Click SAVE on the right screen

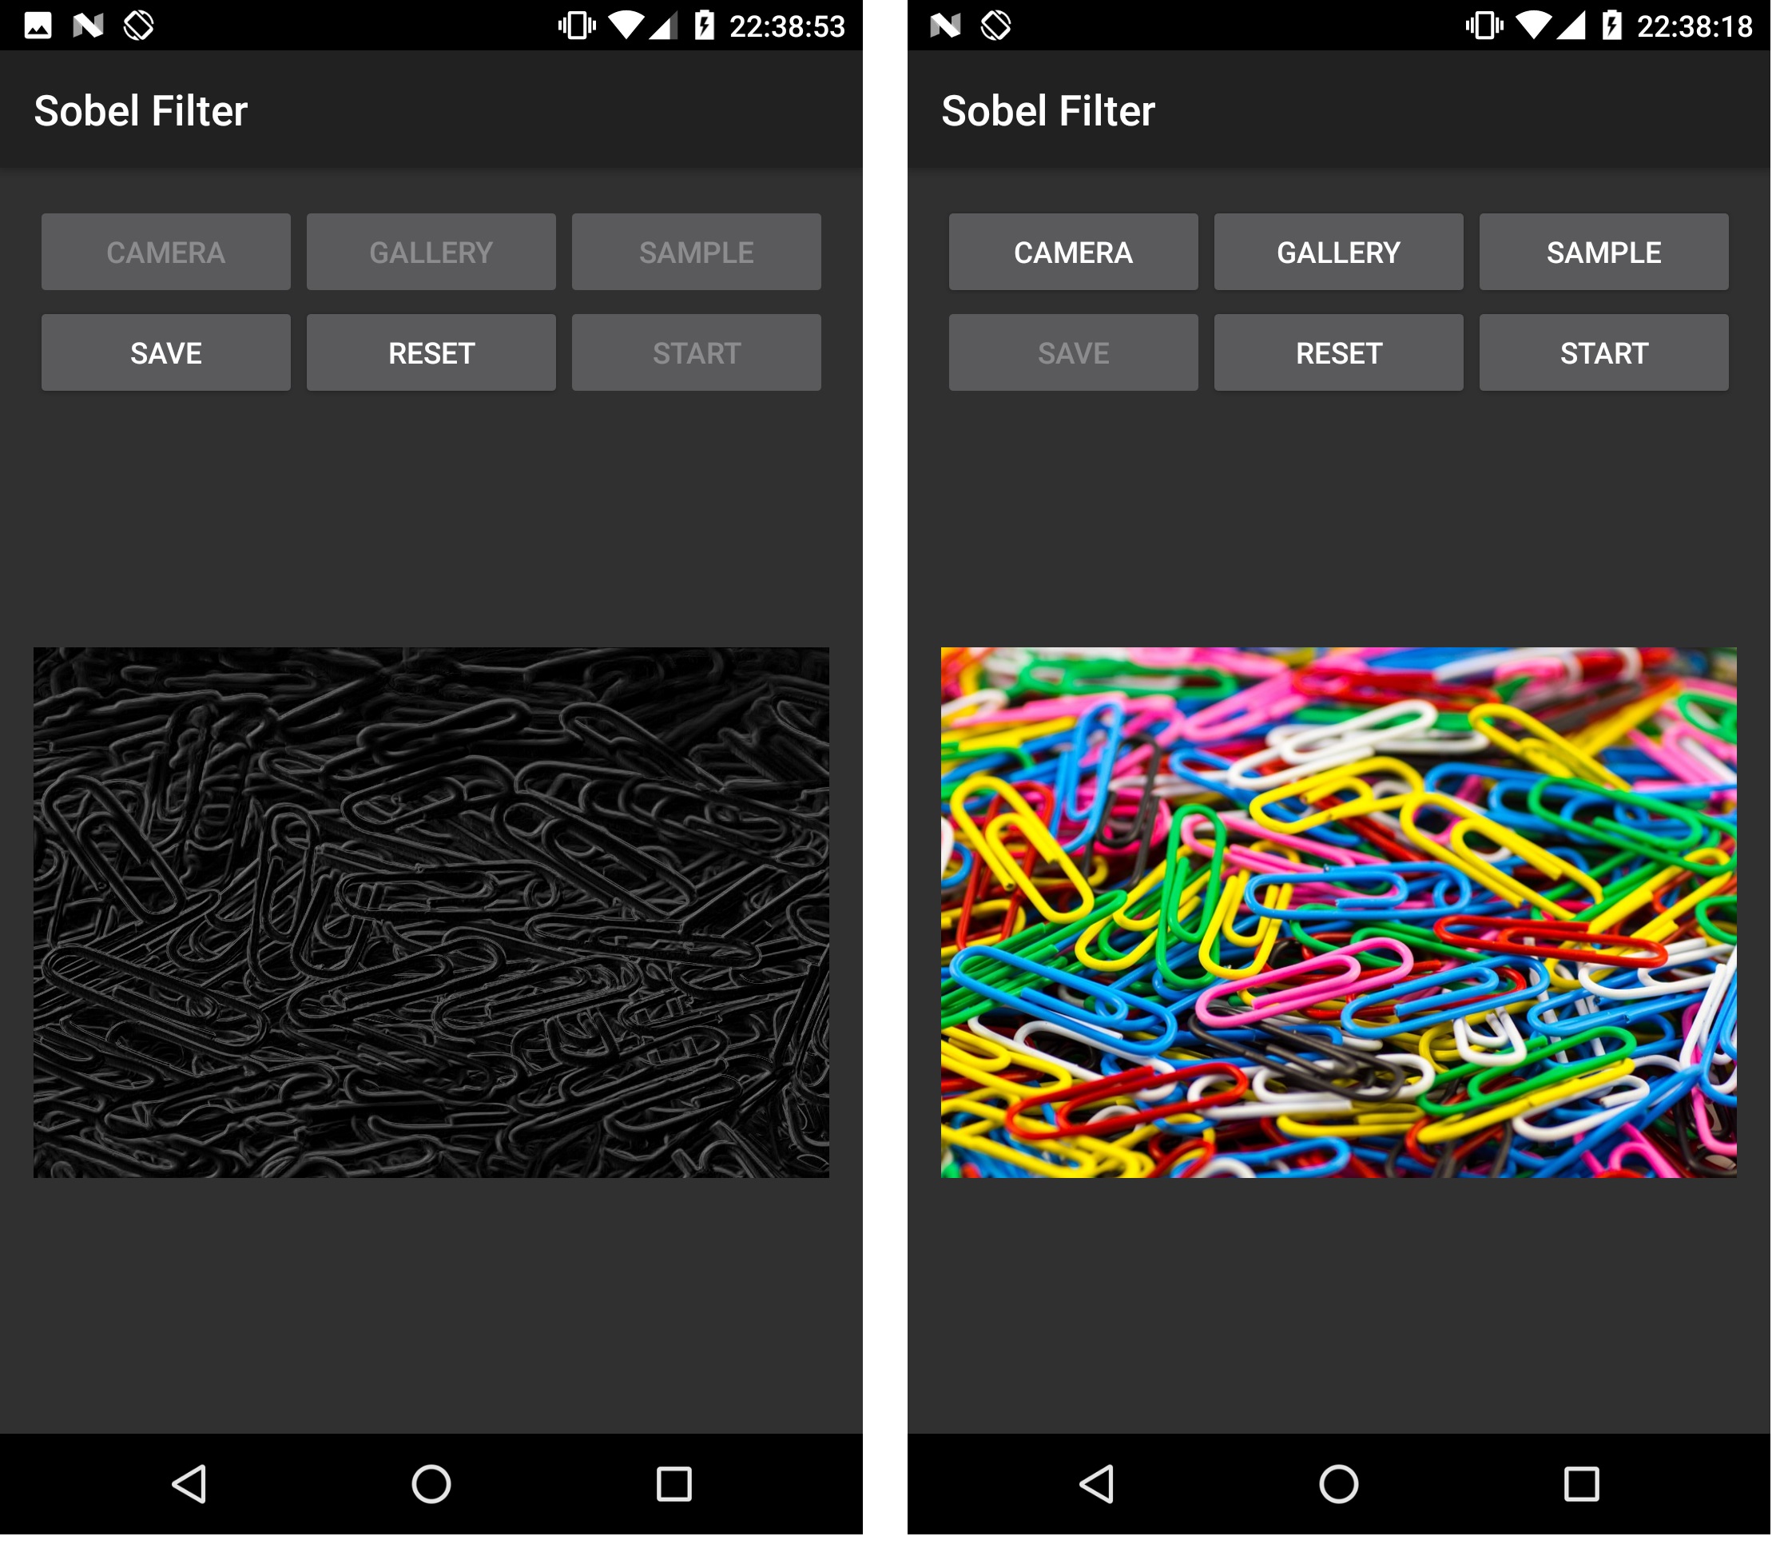pos(1075,354)
